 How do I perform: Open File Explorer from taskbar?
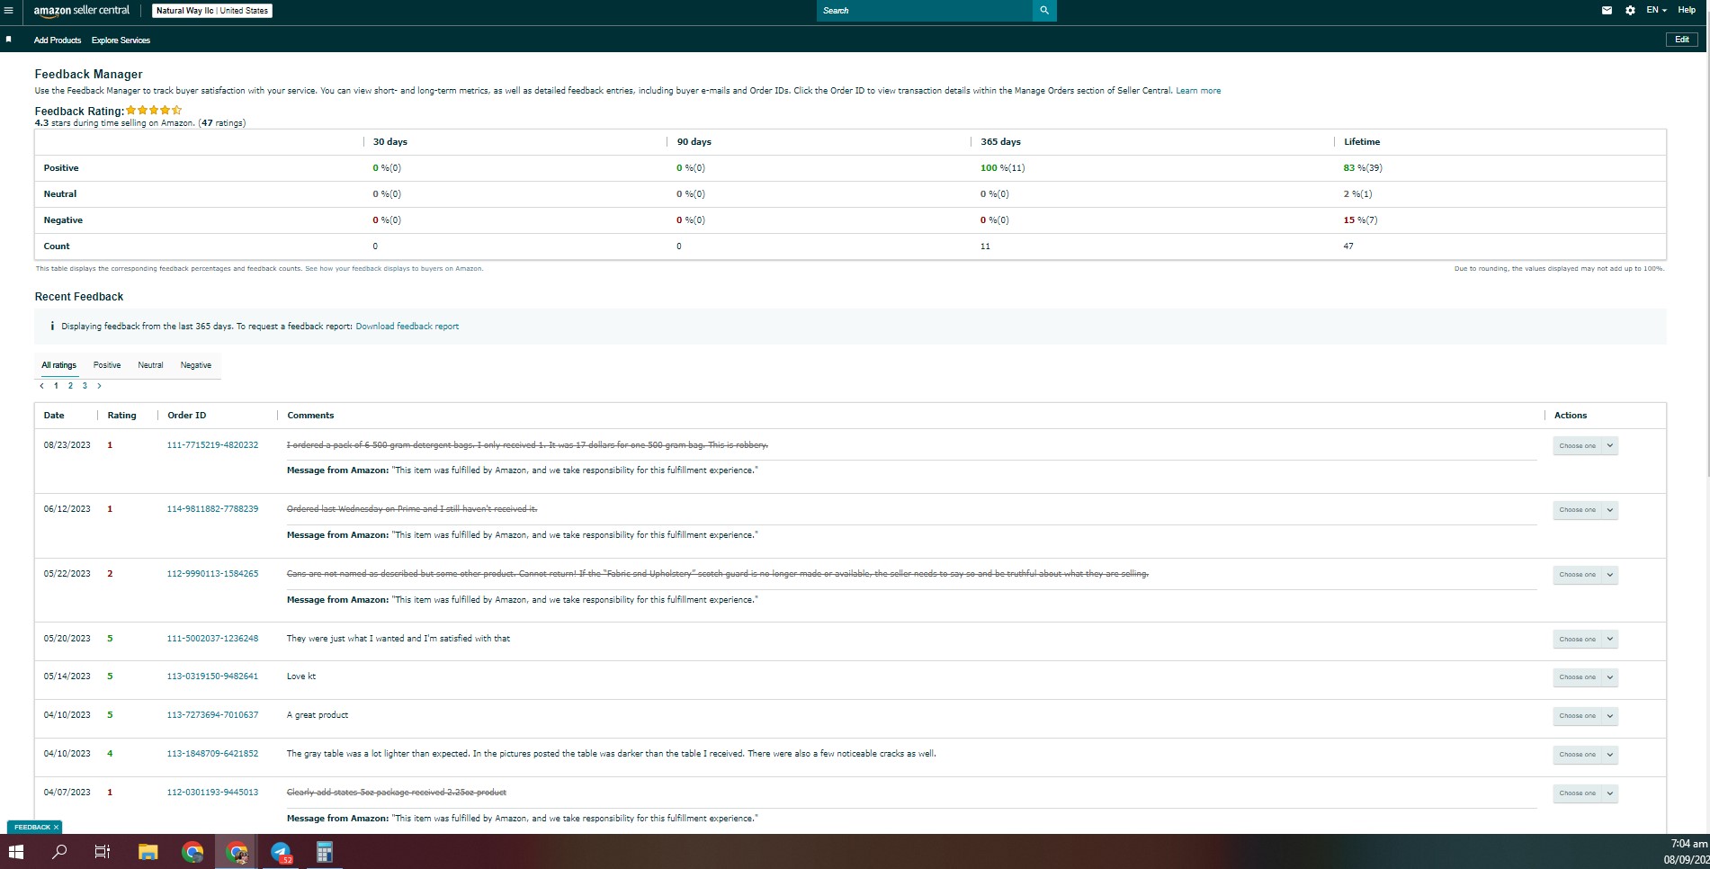(x=148, y=852)
